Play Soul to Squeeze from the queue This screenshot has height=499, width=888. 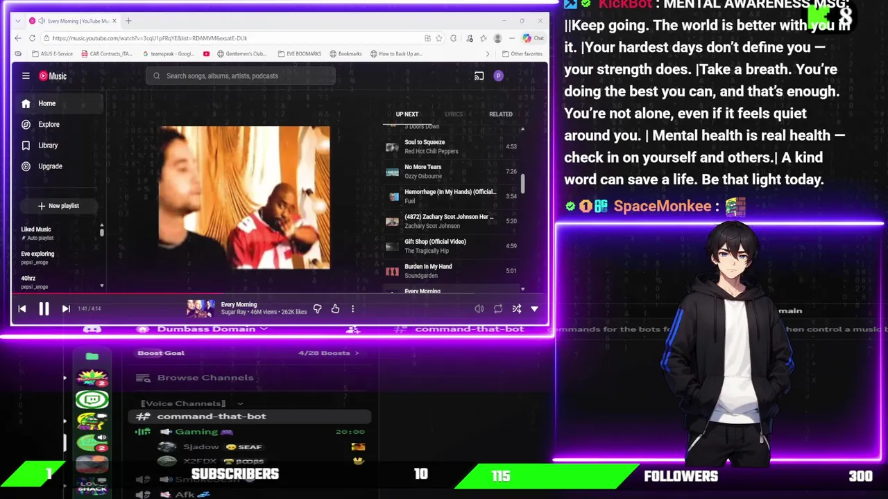point(451,146)
